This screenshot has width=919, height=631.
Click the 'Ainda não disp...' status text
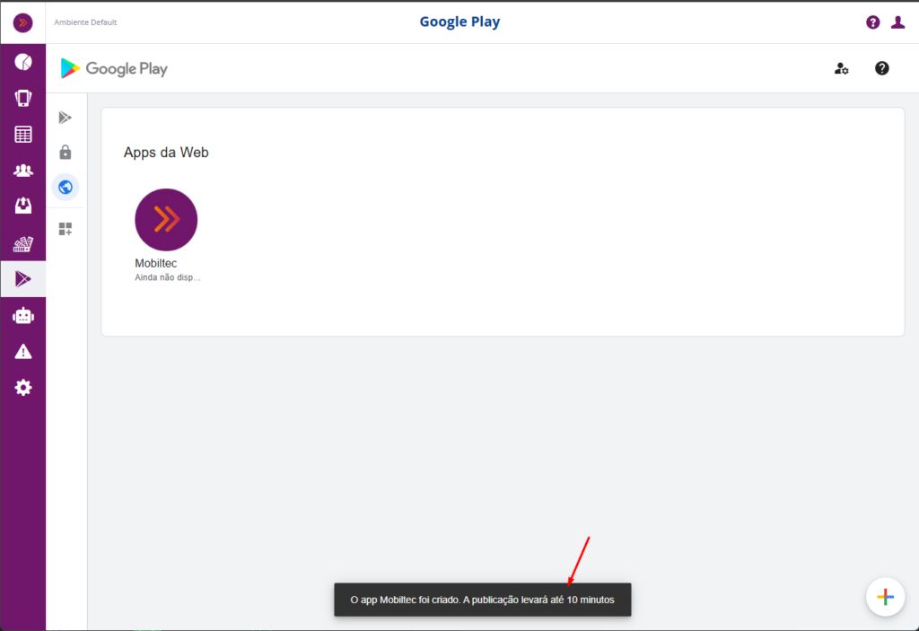pyautogui.click(x=168, y=277)
